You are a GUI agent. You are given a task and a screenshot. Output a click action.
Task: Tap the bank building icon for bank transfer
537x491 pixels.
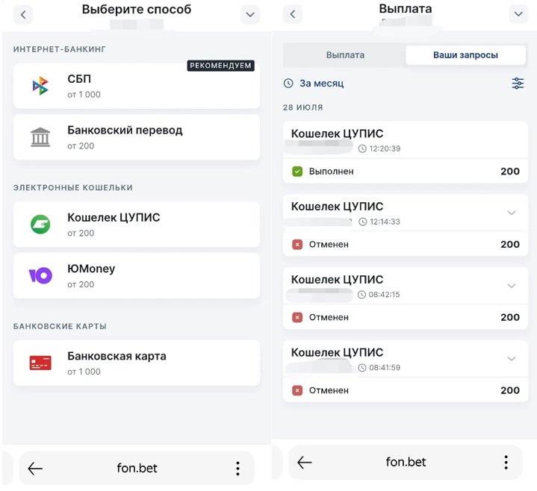[x=40, y=137]
